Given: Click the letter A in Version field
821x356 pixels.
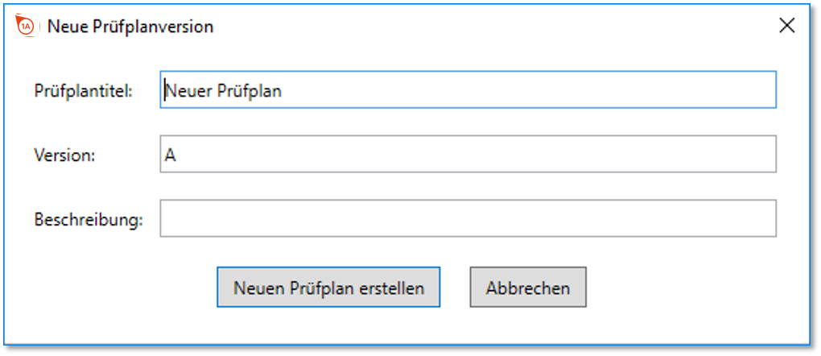Looking at the screenshot, I should pos(170,155).
